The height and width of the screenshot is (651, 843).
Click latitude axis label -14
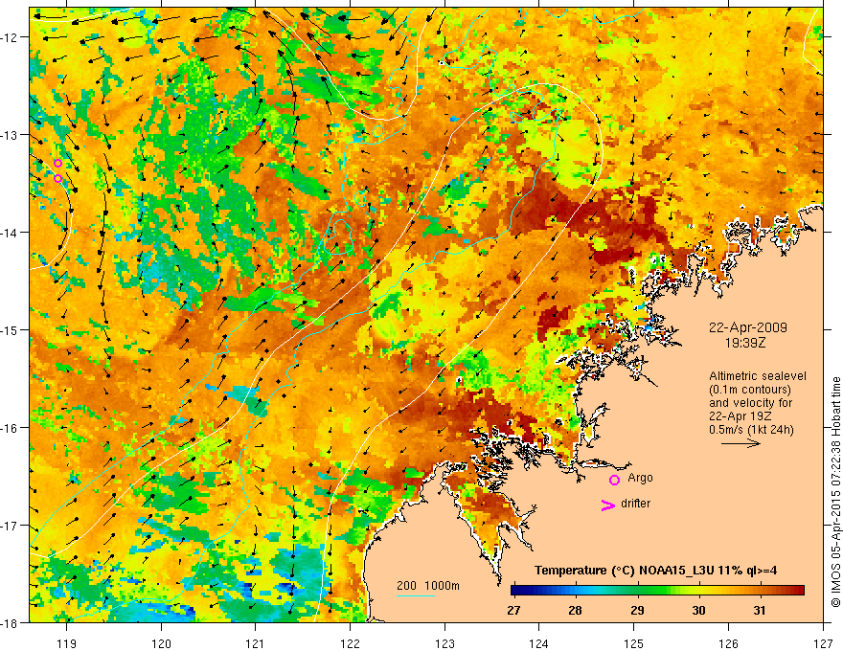pyautogui.click(x=11, y=233)
